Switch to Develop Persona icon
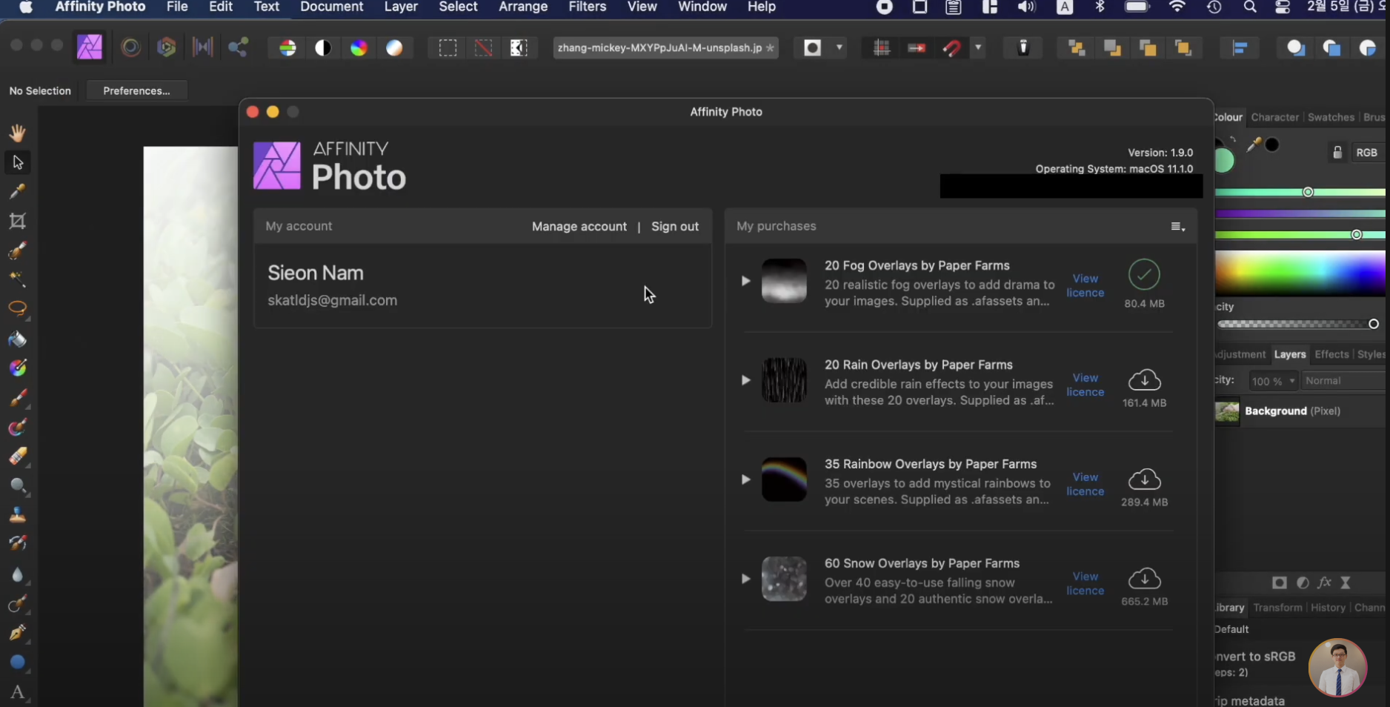Screen dimensions: 1390x707 point(167,47)
